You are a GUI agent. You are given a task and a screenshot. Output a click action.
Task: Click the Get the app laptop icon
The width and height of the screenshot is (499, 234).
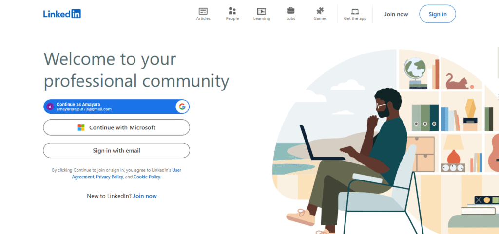pos(355,12)
